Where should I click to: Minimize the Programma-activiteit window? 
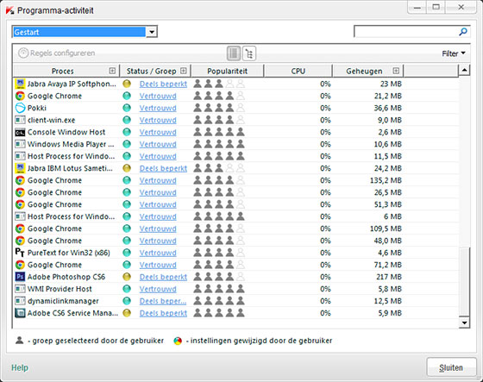click(417, 7)
